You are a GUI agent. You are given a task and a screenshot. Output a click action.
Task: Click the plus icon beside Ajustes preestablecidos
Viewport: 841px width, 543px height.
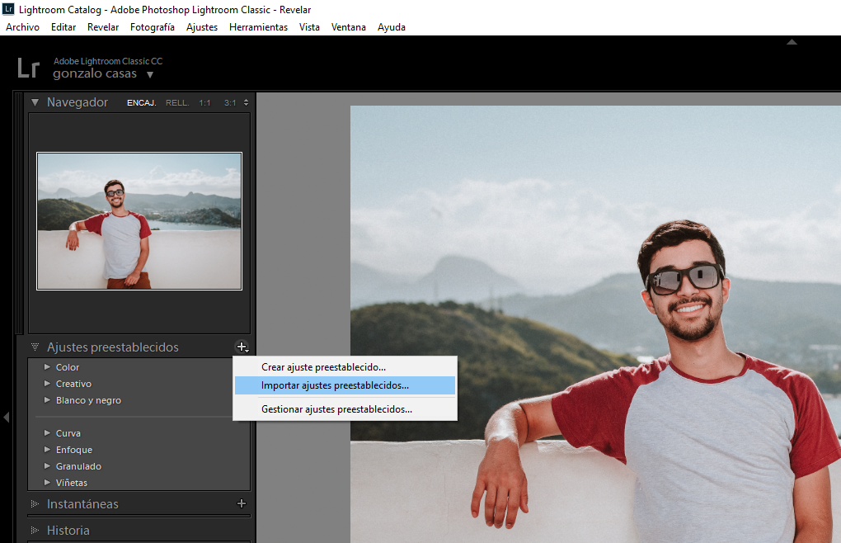click(x=242, y=347)
